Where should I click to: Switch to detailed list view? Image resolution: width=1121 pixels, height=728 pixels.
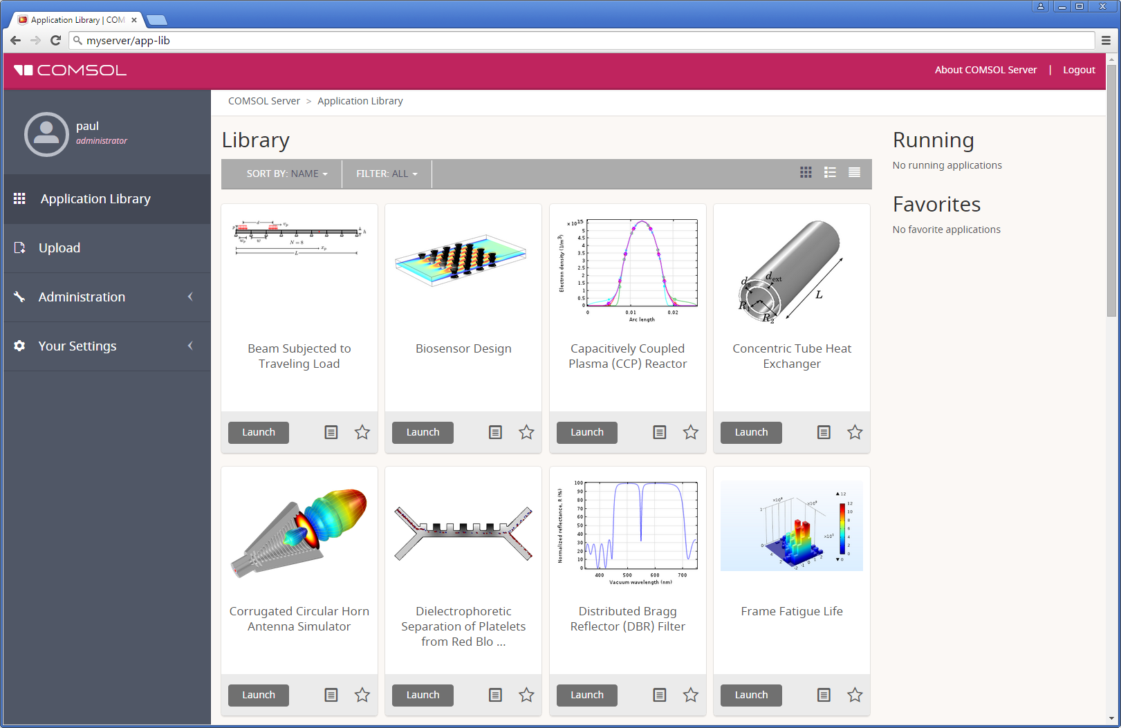pos(830,173)
